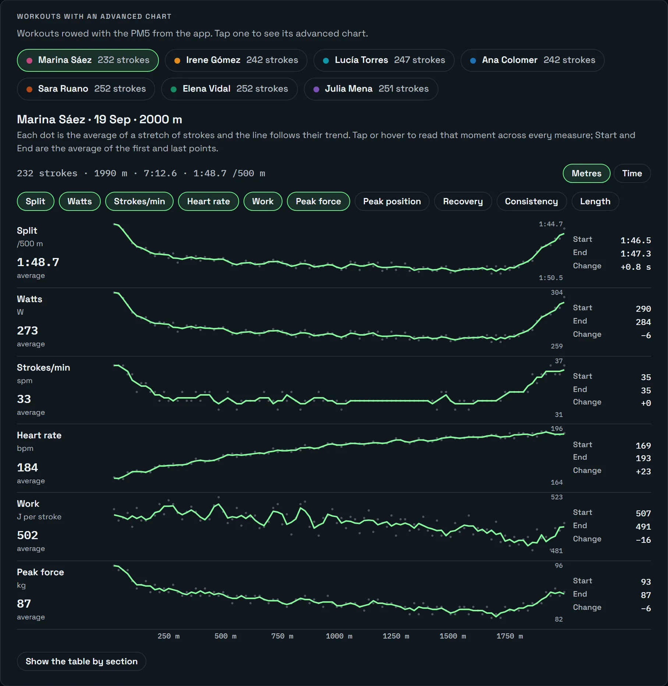The image size is (668, 686).
Task: Click the 232 strokes summary line
Action: pos(141,173)
